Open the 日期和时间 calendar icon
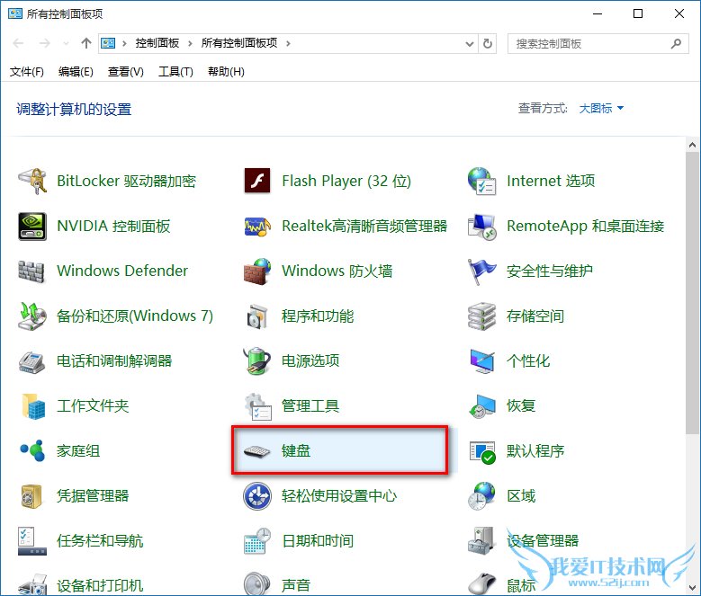The height and width of the screenshot is (596, 701). [257, 541]
